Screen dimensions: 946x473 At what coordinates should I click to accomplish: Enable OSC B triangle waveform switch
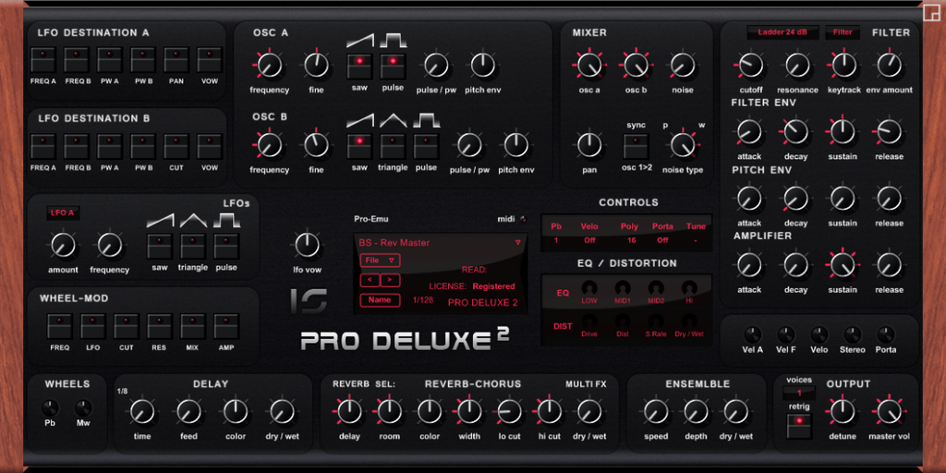[393, 147]
